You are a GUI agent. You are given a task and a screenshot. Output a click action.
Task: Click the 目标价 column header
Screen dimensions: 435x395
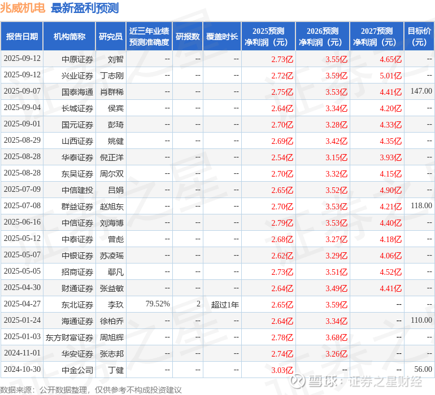[419, 37]
